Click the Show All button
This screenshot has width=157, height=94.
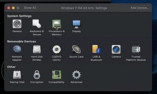[x=30, y=8]
